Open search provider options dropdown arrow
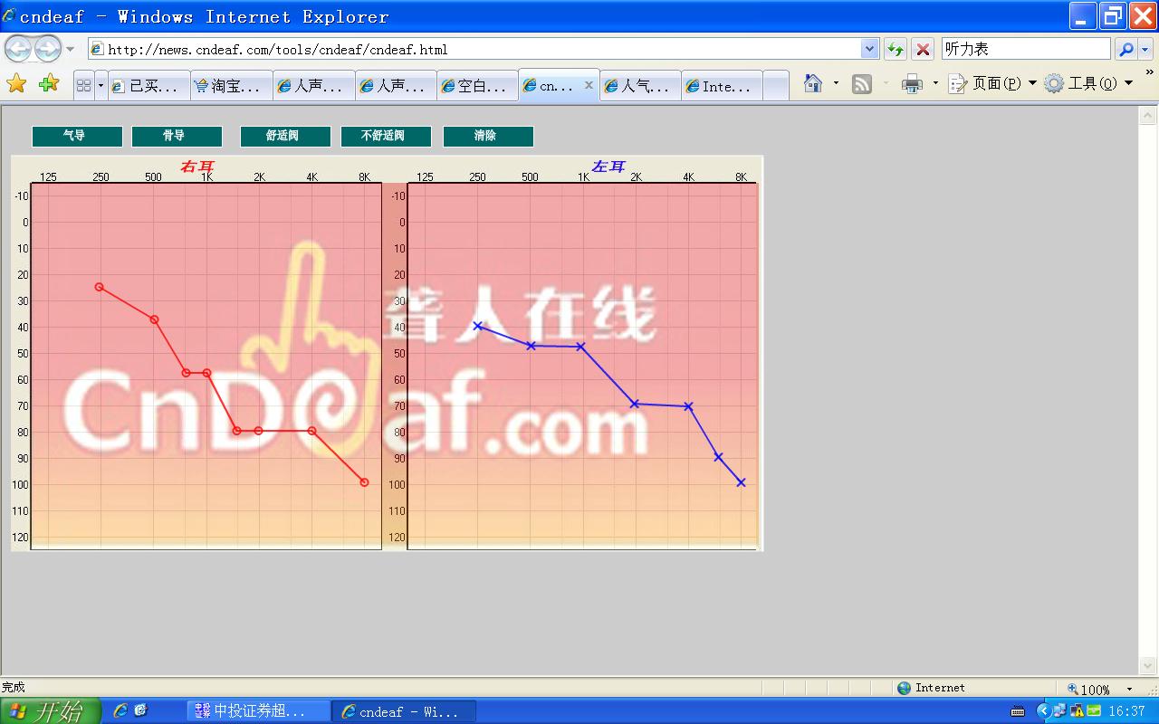The height and width of the screenshot is (724, 1159). click(x=1145, y=50)
